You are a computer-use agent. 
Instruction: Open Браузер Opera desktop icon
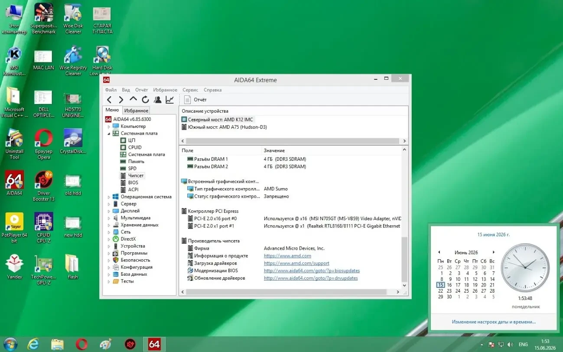(x=44, y=144)
